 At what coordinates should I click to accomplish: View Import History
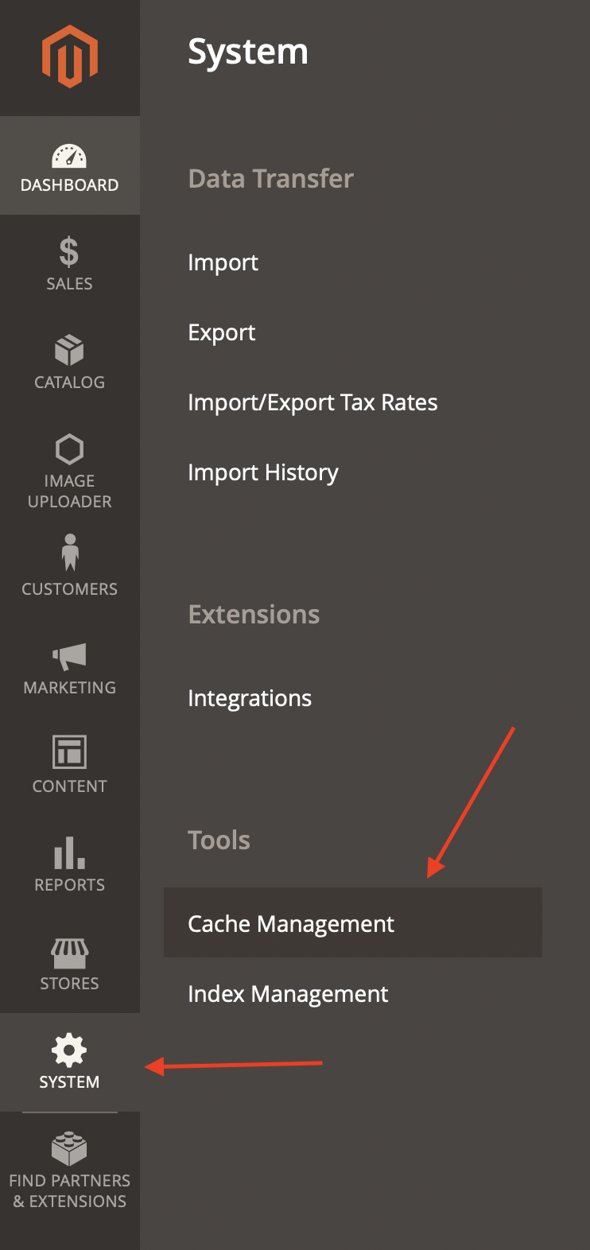pyautogui.click(x=262, y=472)
